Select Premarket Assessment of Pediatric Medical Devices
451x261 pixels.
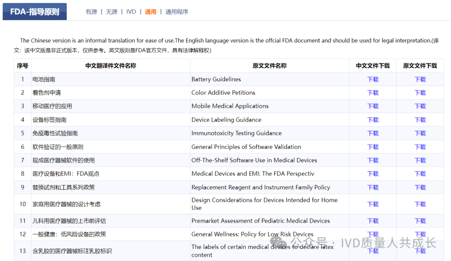tap(261, 221)
